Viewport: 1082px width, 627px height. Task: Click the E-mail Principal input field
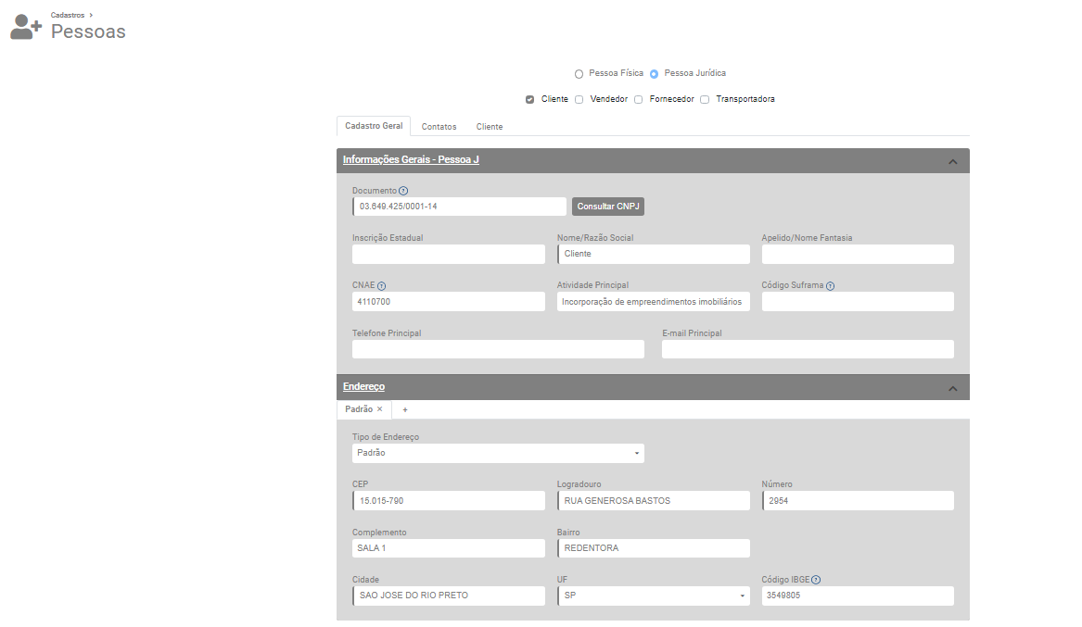coord(808,349)
